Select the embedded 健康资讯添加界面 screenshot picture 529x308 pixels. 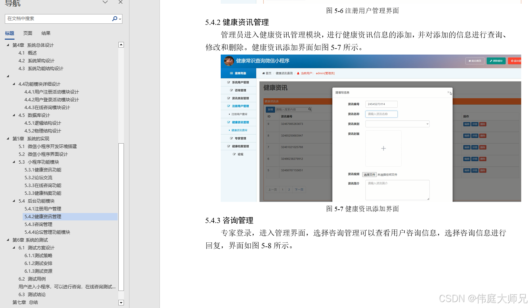coord(371,128)
